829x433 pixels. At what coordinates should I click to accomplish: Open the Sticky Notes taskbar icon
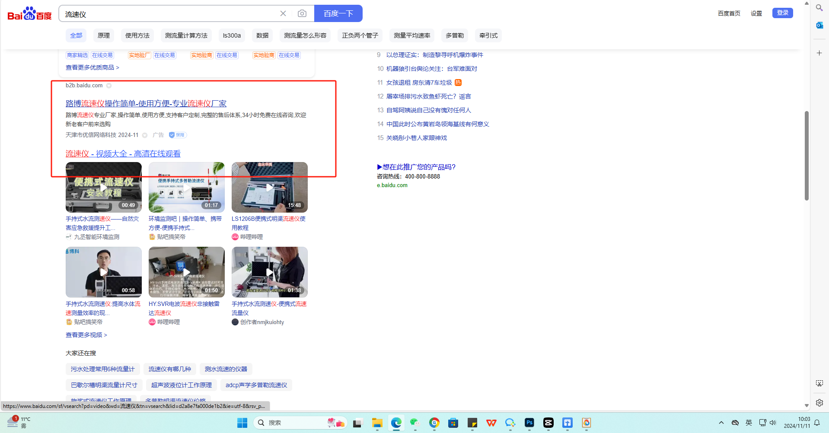tap(472, 423)
